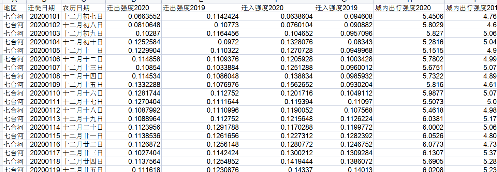Select the 农历日期 header cell

pos(83,8)
